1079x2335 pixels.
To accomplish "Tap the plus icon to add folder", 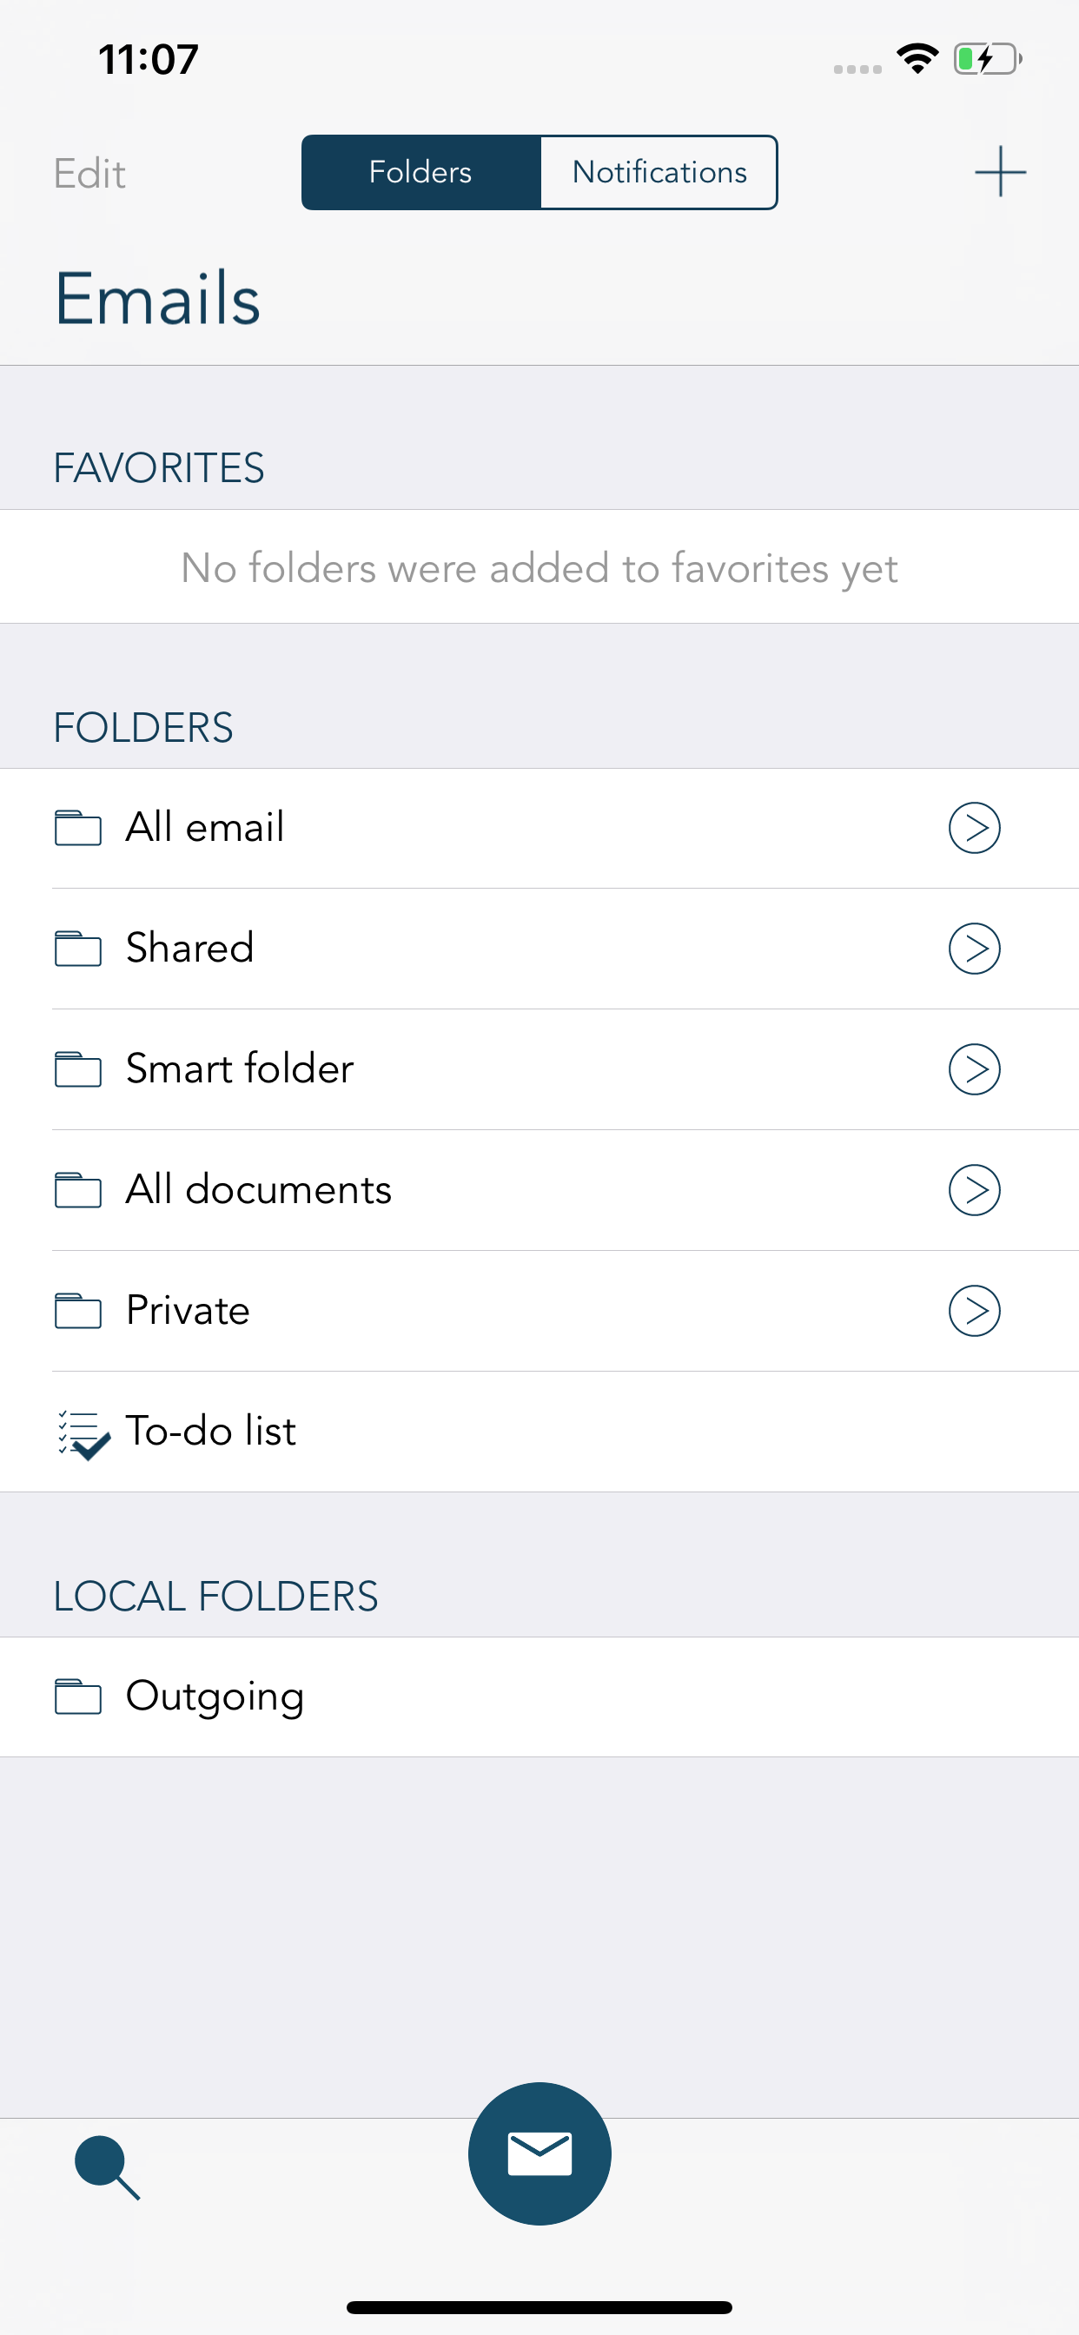I will [1000, 171].
